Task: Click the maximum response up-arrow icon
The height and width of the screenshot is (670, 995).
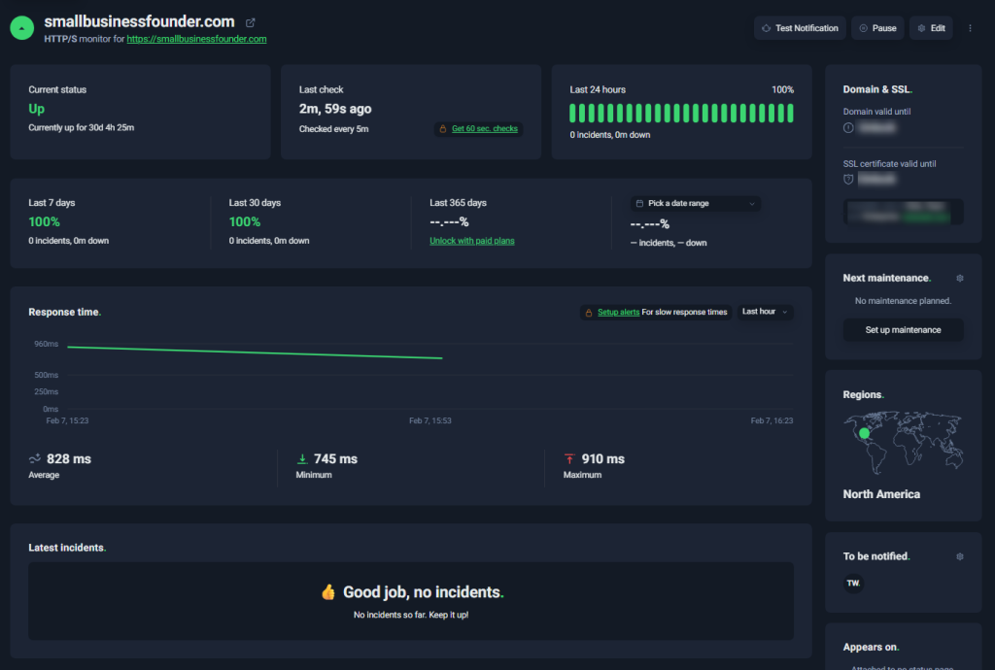Action: click(x=569, y=458)
